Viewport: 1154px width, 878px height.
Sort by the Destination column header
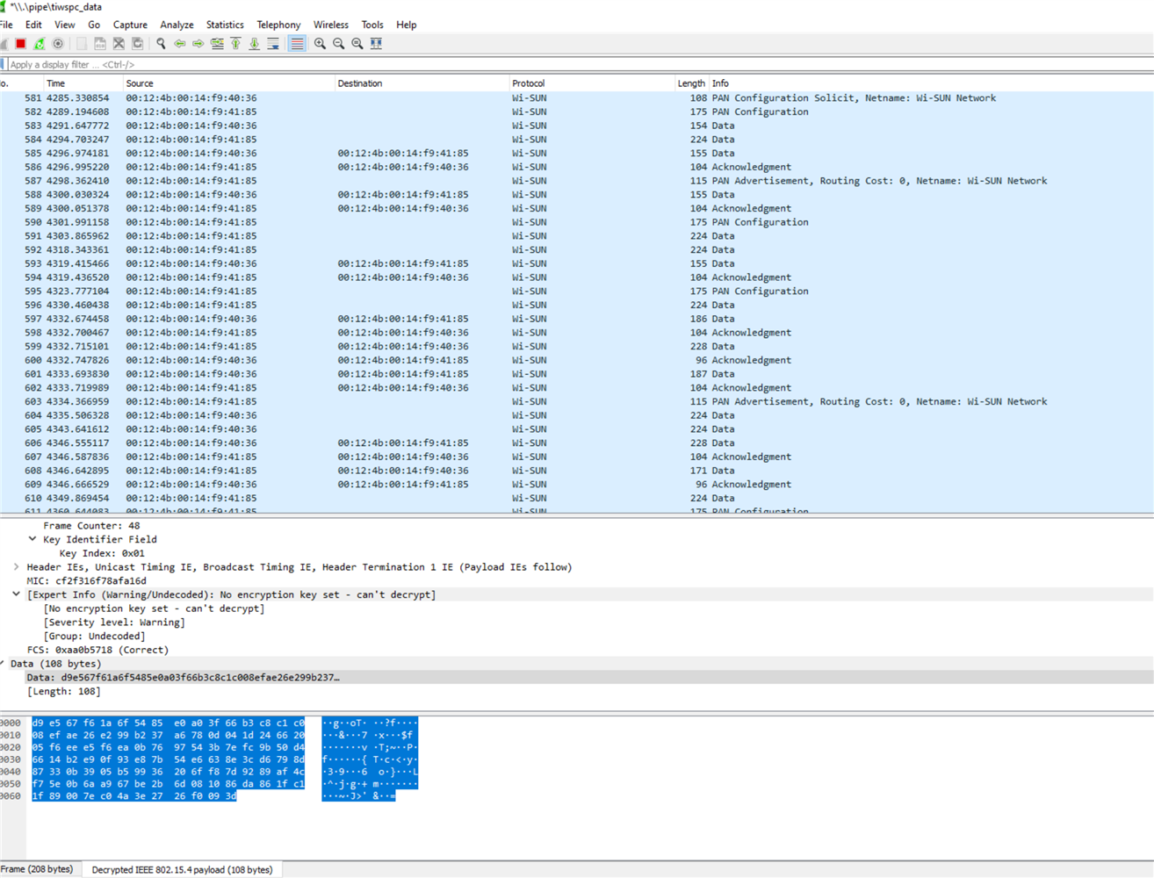tap(421, 83)
